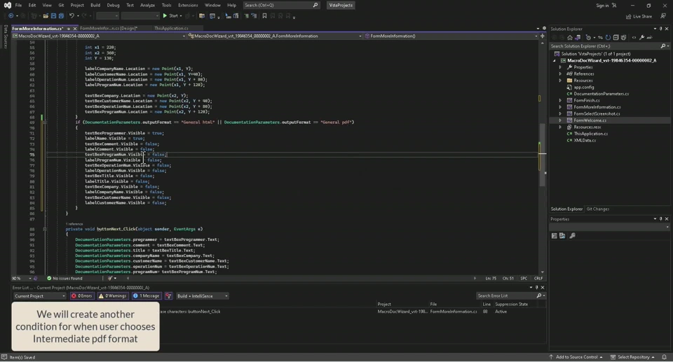This screenshot has width=673, height=362.
Task: Open the Start button dropdown arrow
Action: [181, 16]
